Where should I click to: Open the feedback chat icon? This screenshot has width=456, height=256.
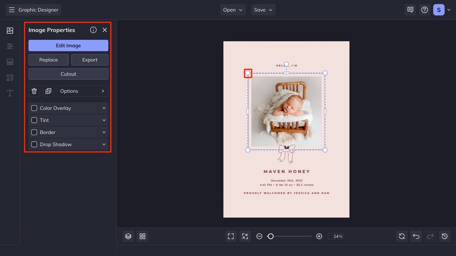click(410, 10)
